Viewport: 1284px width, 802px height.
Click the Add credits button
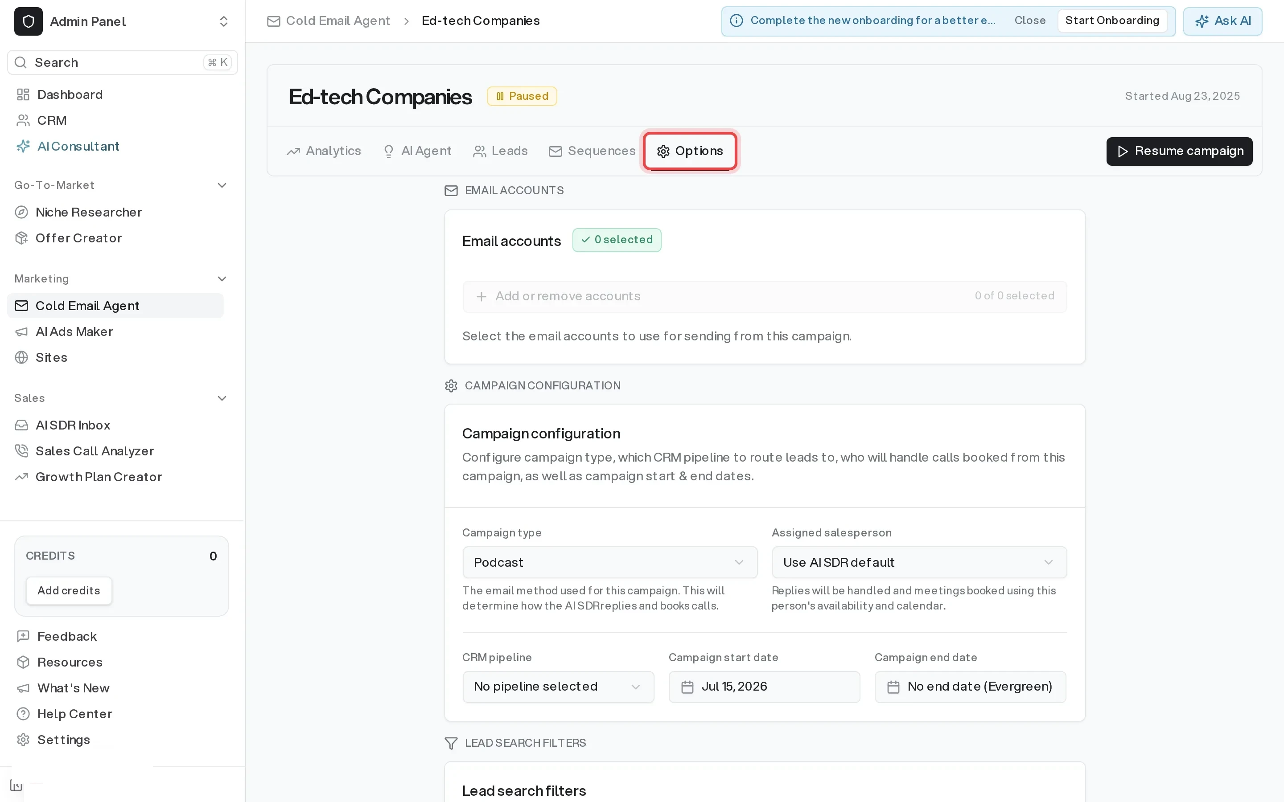[x=69, y=591]
